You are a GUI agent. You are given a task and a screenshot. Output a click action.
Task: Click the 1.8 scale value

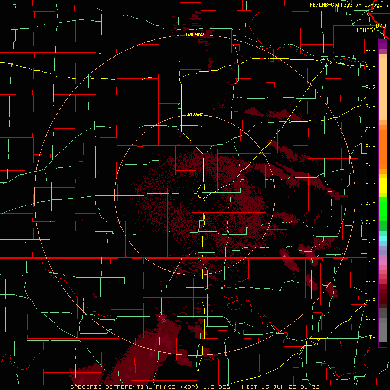(x=370, y=241)
